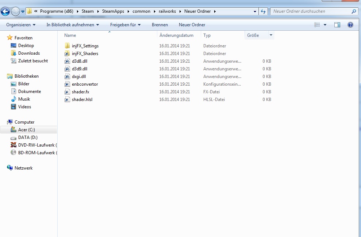Select the DATA (D:) drive
361x237 pixels.
[x=28, y=137]
